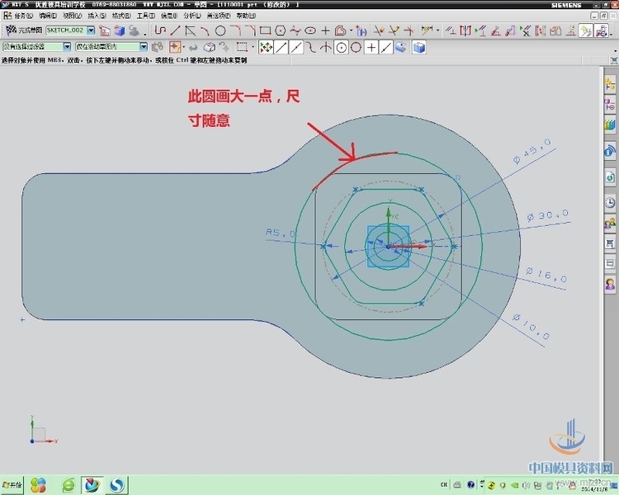Select the Rectangle sketch tool
619x495 pixels.
coord(266,31)
